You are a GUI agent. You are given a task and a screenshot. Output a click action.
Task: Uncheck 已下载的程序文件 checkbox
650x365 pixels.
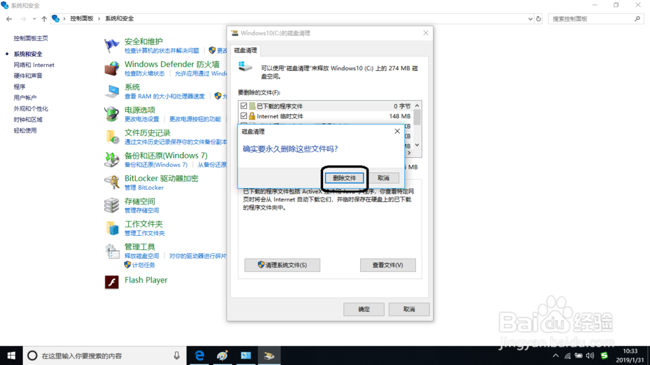tap(244, 106)
